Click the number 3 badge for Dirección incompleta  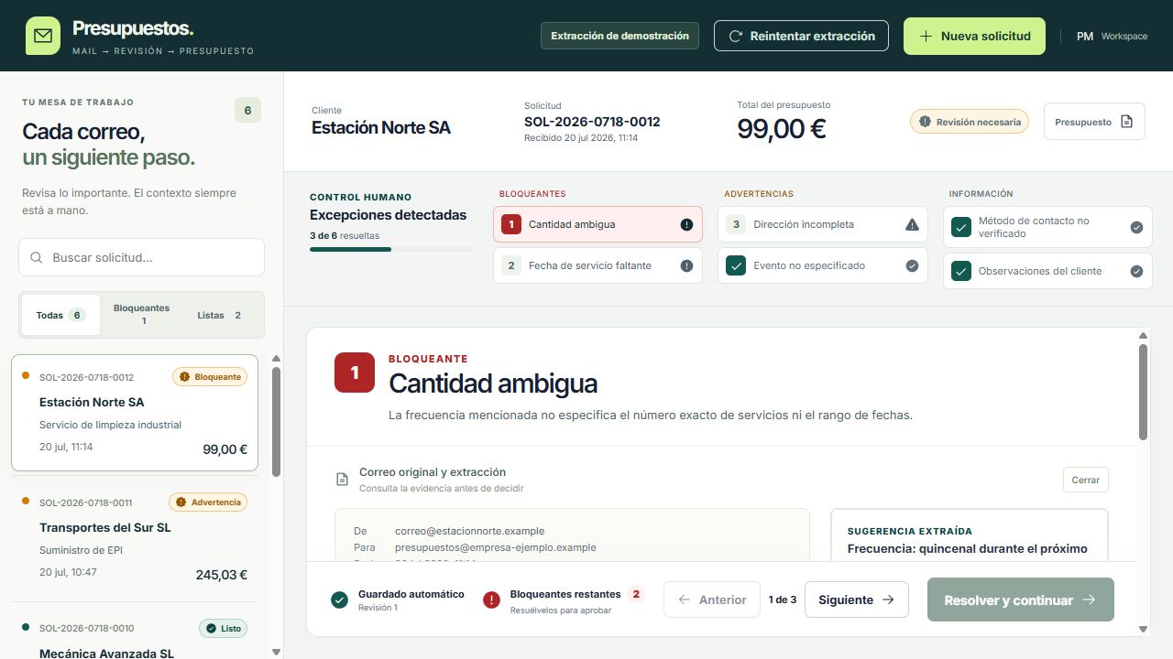pos(736,224)
